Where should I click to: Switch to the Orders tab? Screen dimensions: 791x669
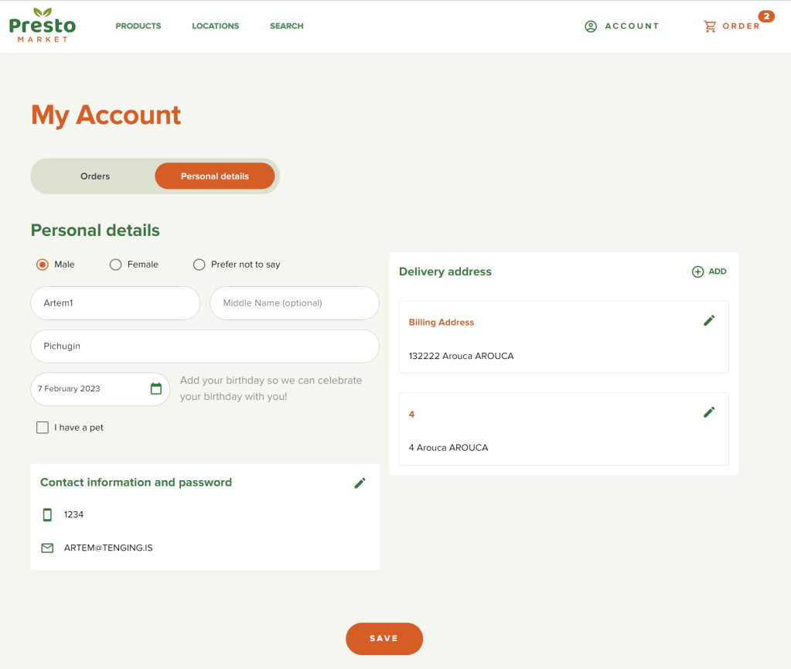[x=95, y=176]
